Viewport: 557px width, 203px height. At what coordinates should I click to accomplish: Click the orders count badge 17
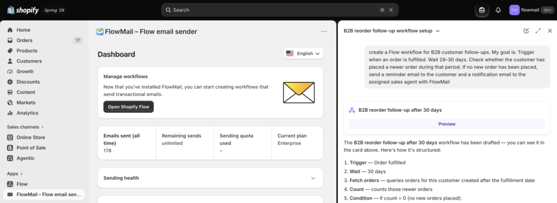(x=78, y=40)
